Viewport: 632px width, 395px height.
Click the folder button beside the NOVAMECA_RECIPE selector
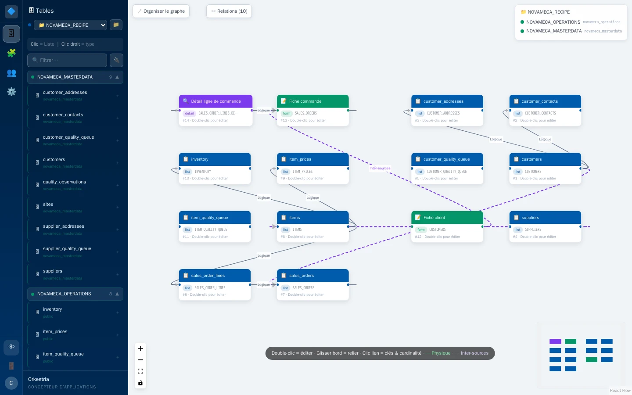point(116,25)
